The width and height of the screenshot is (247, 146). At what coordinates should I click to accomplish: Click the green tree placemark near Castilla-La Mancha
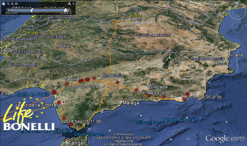[170, 57]
